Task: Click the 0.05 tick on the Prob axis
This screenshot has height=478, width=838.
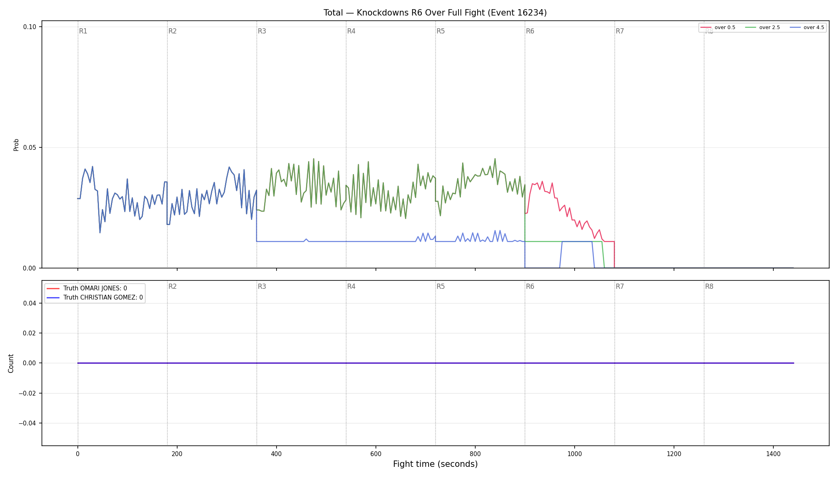Action: [x=30, y=148]
